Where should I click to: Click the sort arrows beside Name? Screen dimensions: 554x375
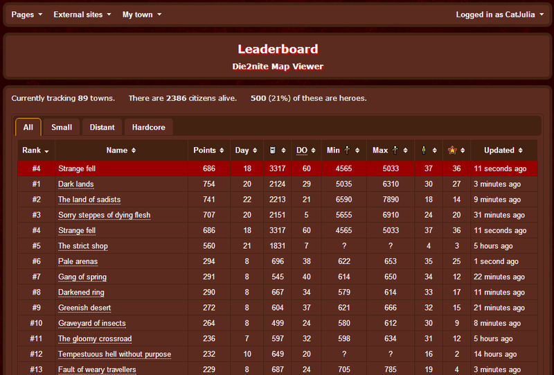click(134, 150)
